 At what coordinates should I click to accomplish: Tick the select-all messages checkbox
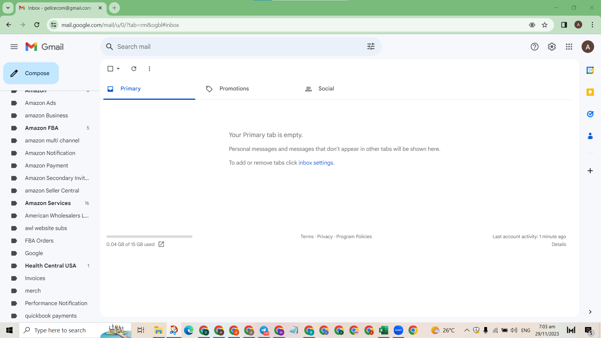tap(110, 69)
